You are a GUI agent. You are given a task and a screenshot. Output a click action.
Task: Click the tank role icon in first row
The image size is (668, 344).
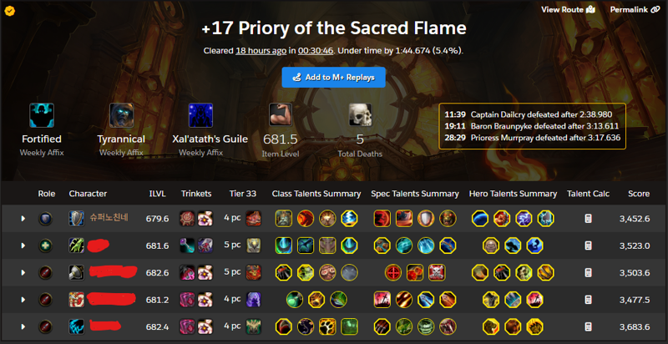point(46,219)
